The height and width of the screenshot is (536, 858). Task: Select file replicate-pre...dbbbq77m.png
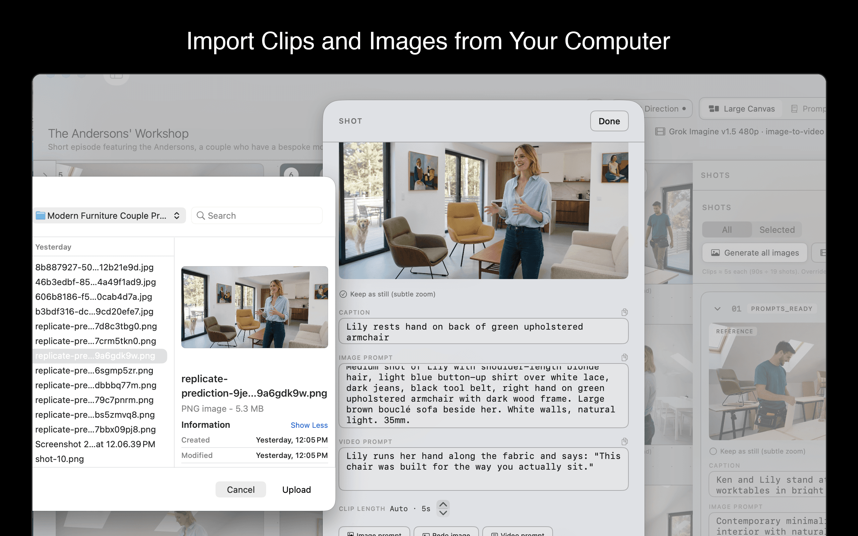tap(96, 385)
